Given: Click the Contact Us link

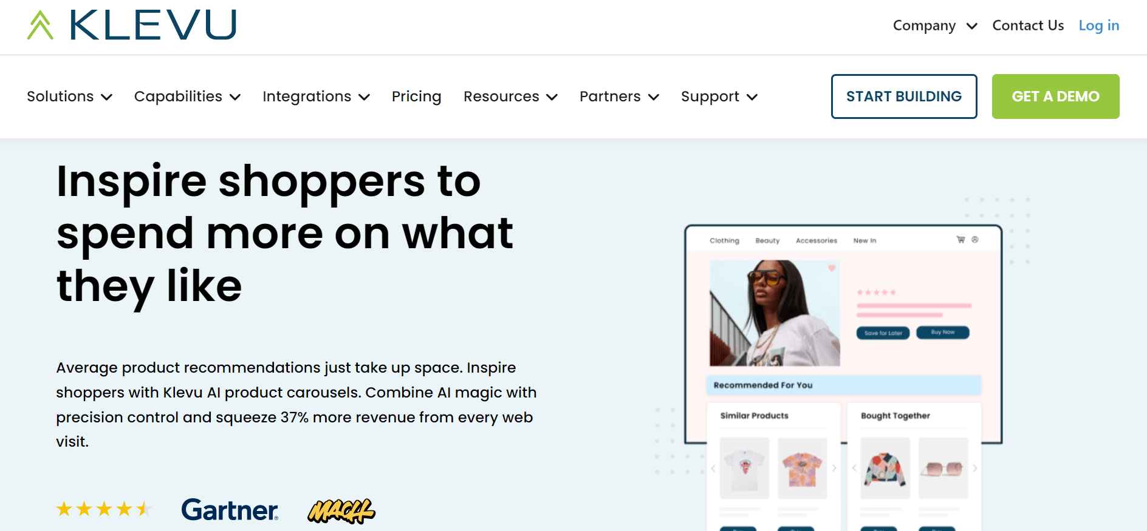Looking at the screenshot, I should point(1028,25).
